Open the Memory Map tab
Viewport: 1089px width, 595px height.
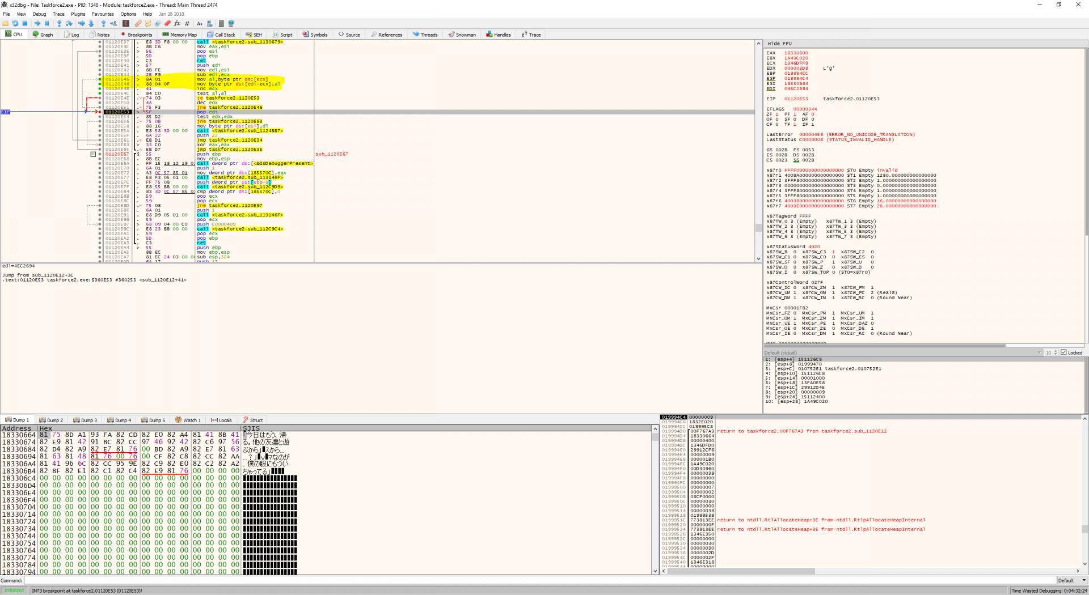pyautogui.click(x=179, y=35)
